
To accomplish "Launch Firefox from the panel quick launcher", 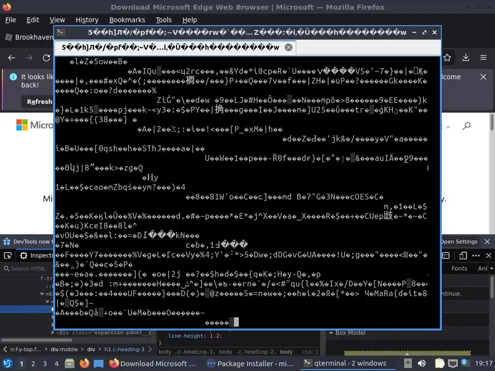I will click(84, 363).
